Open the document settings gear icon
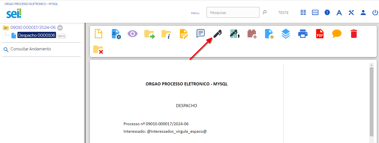This screenshot has height=143, width=379. (x=116, y=34)
